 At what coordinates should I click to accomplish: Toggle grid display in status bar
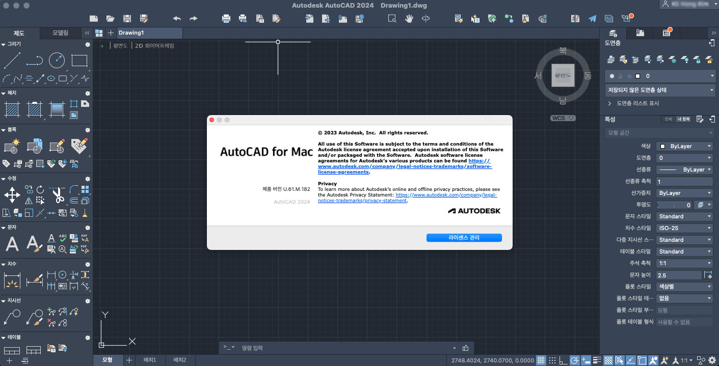(x=541, y=360)
